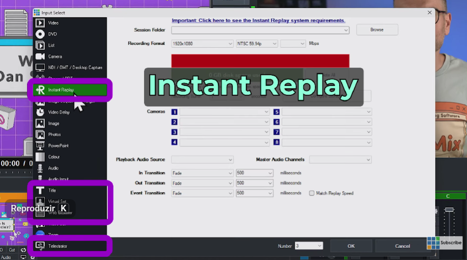
Task: Select the Video input icon
Action: coord(40,23)
